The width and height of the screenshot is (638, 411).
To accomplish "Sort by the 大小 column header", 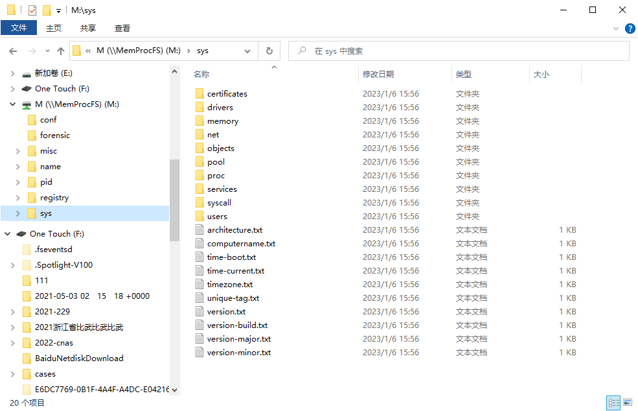I will (541, 74).
